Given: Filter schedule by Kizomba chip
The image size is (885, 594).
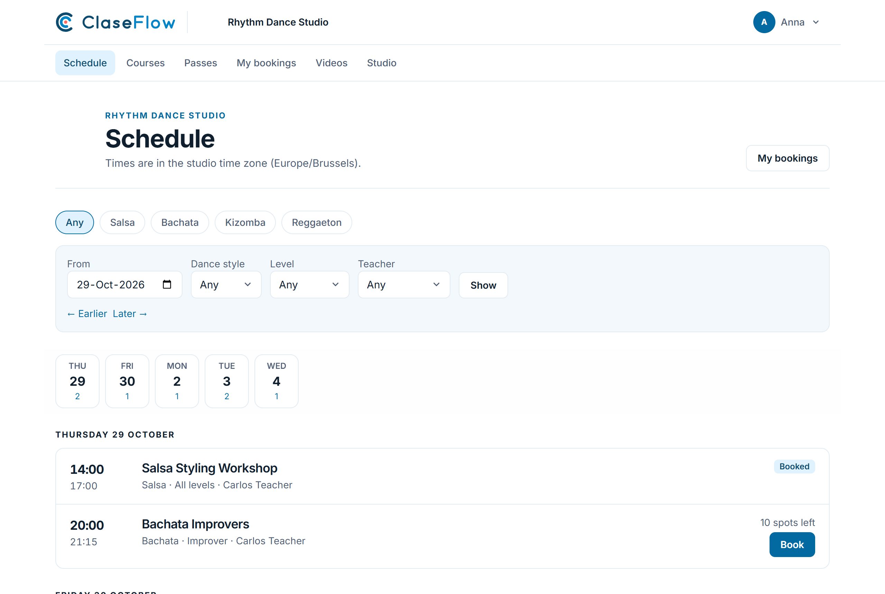Looking at the screenshot, I should (245, 222).
